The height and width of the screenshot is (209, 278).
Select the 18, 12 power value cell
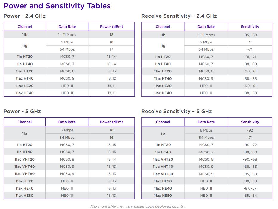point(111,78)
